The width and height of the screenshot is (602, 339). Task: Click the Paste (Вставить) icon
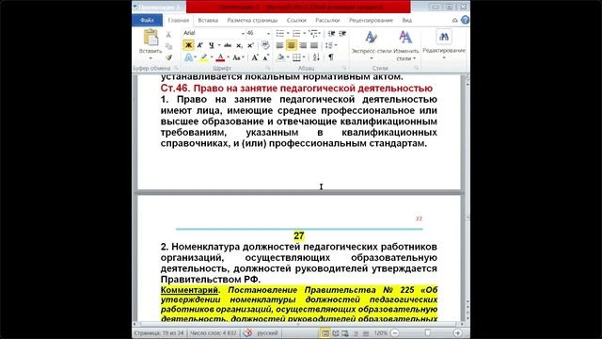pos(150,38)
